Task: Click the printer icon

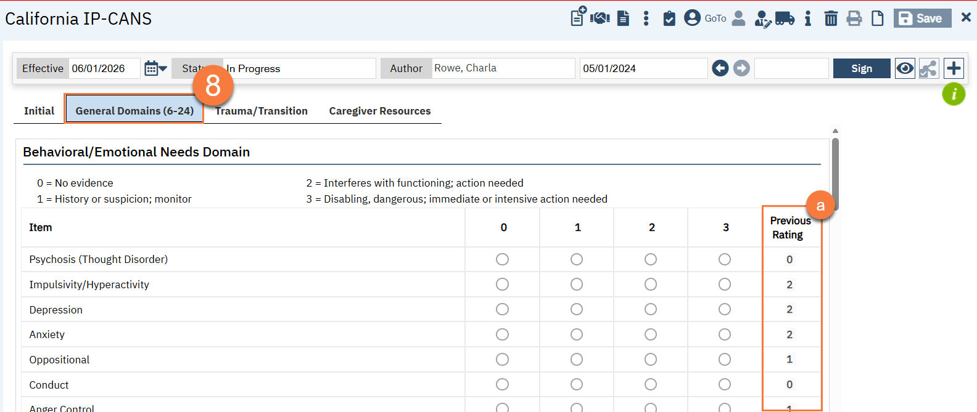Action: pyautogui.click(x=854, y=18)
